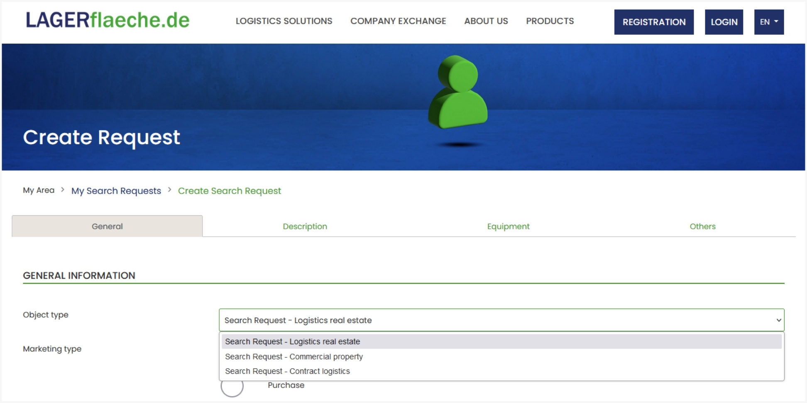
Task: Open the LOGISTICS SOLUTIONS menu
Action: pyautogui.click(x=284, y=21)
